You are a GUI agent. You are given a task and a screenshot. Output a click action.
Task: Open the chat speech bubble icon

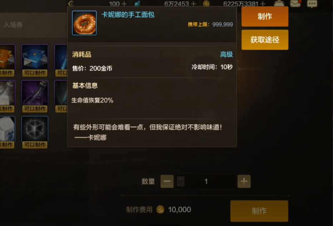(x=312, y=4)
